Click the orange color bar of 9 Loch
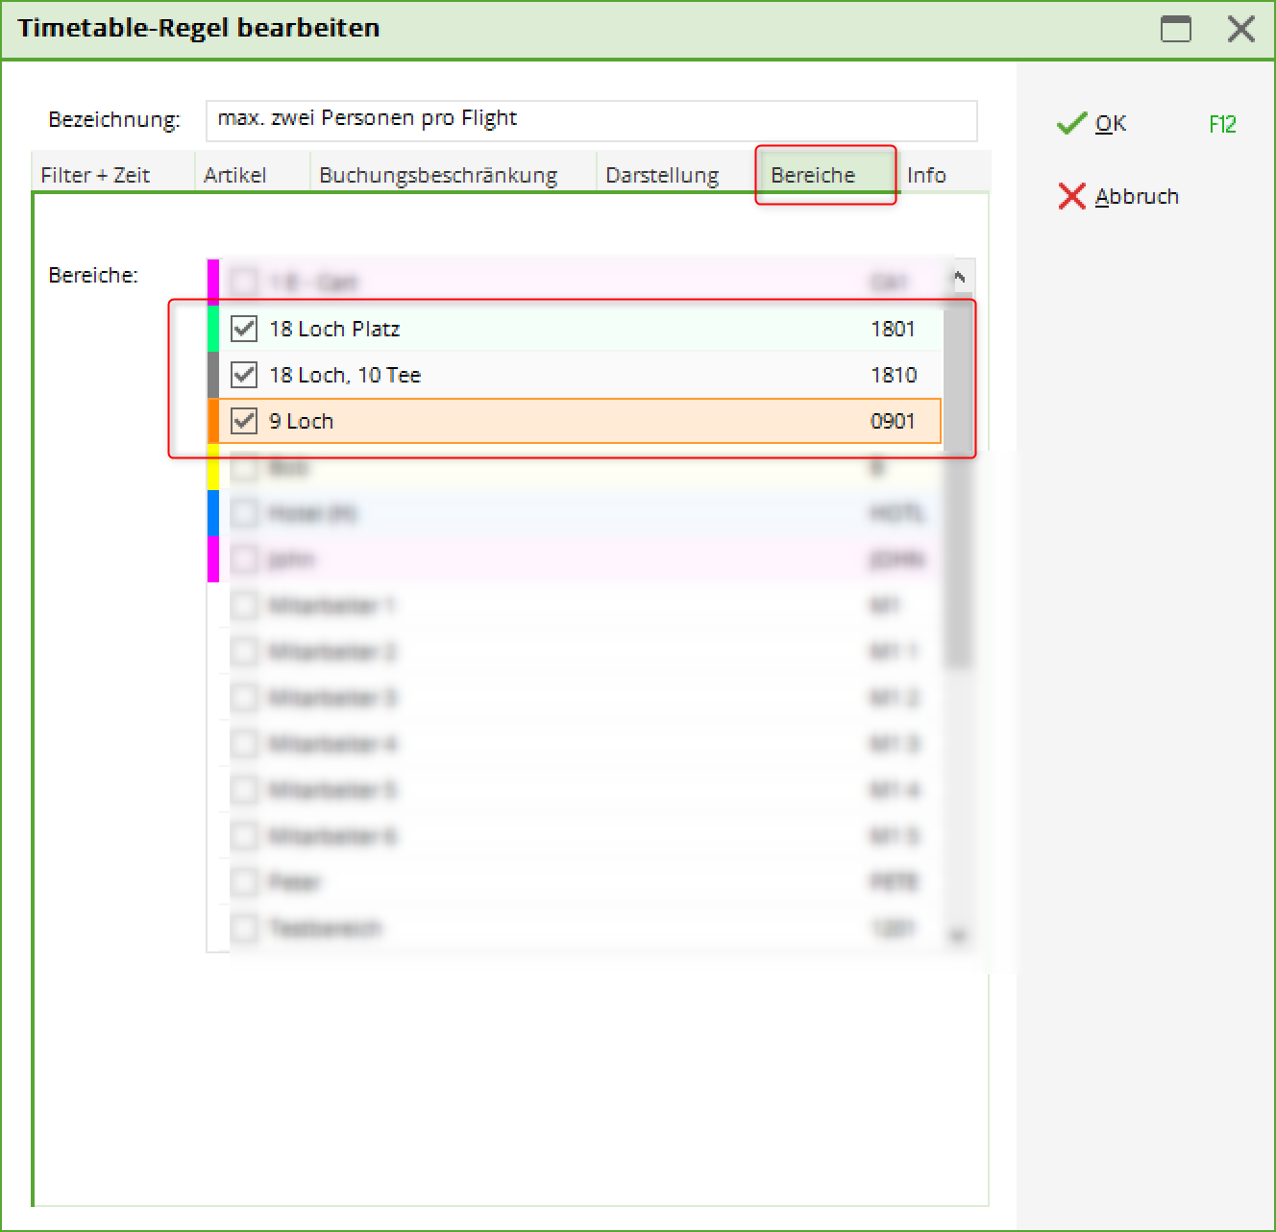This screenshot has height=1232, width=1276. tap(213, 421)
